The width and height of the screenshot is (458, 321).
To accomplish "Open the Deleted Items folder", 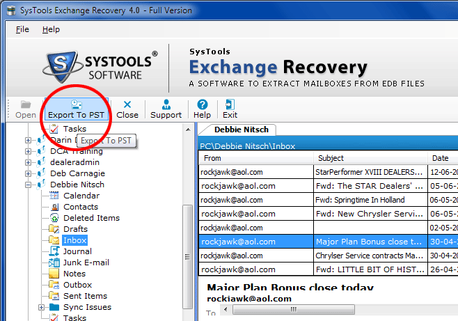I will tap(91, 218).
